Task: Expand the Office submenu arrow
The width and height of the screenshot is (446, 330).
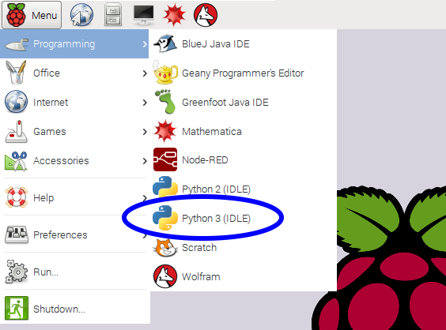Action: point(145,73)
